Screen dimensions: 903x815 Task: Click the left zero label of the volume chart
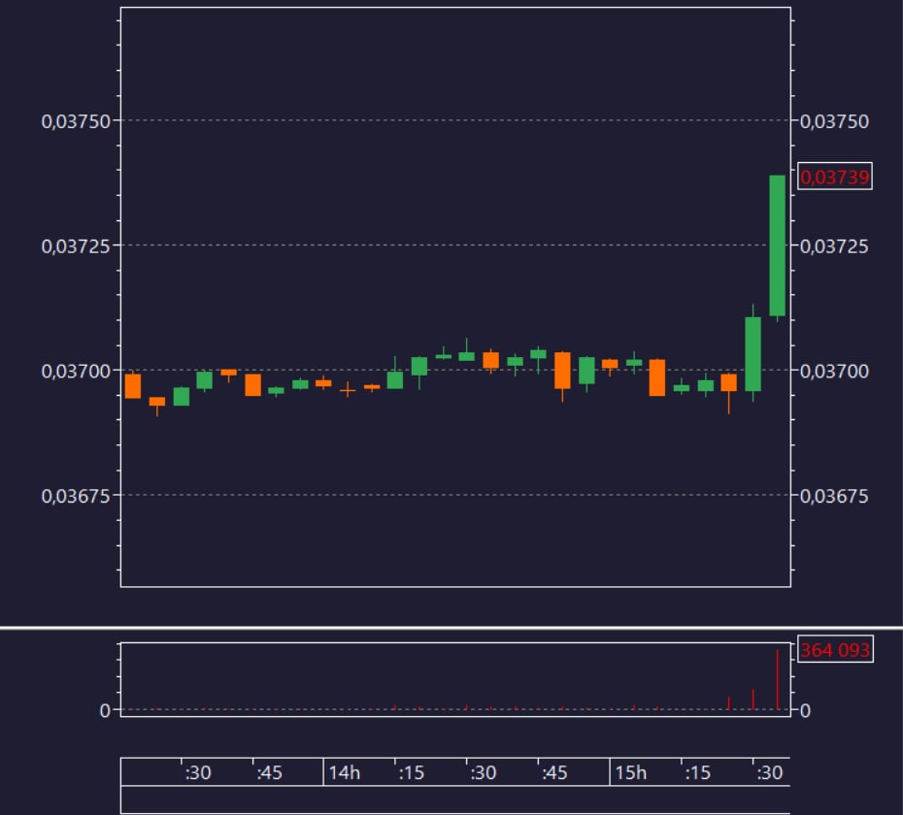point(105,711)
